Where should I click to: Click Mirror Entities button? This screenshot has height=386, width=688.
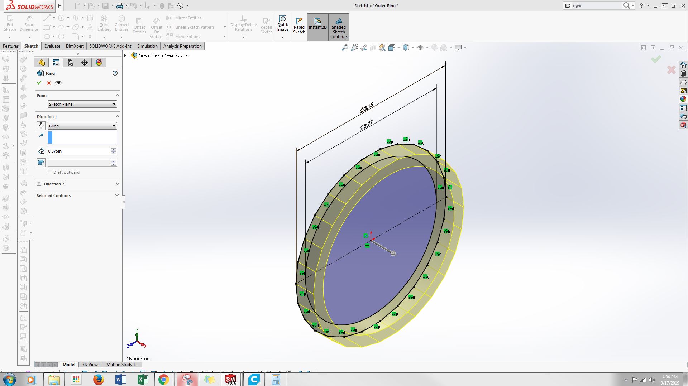184,18
